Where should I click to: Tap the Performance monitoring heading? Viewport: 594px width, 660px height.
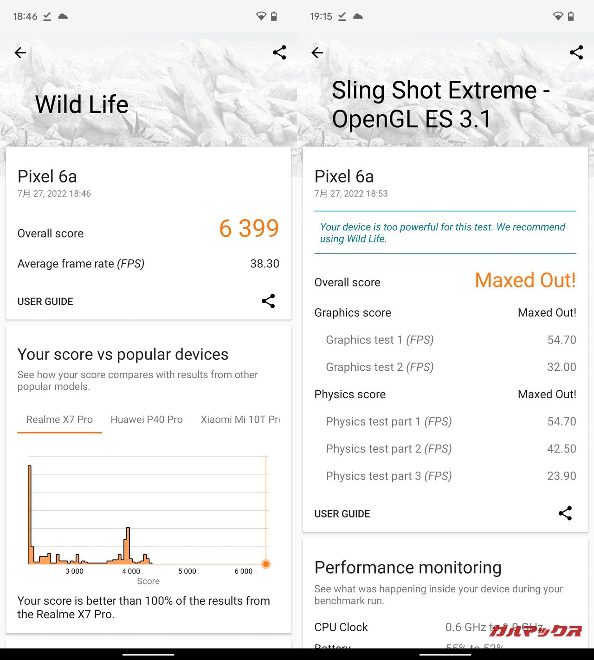(x=408, y=568)
